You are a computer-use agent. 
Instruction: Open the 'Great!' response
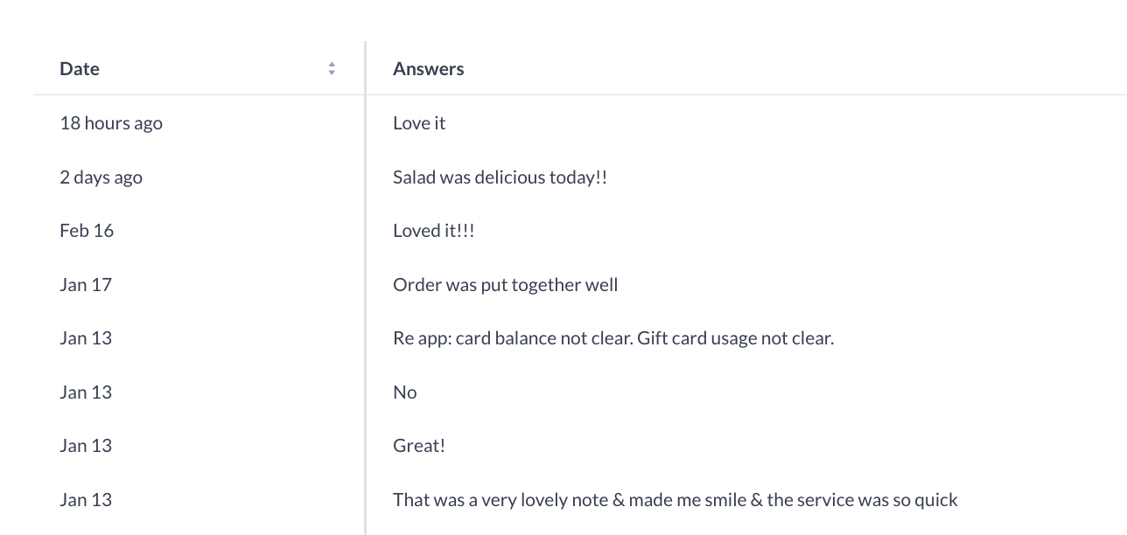tap(419, 446)
